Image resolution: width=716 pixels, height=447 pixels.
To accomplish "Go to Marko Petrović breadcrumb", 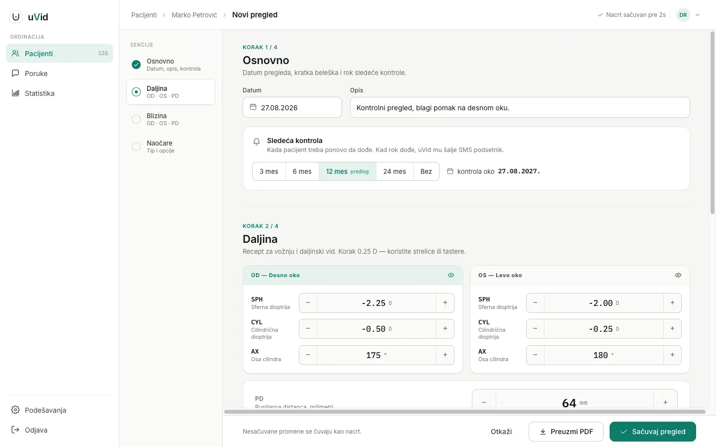I will click(194, 15).
